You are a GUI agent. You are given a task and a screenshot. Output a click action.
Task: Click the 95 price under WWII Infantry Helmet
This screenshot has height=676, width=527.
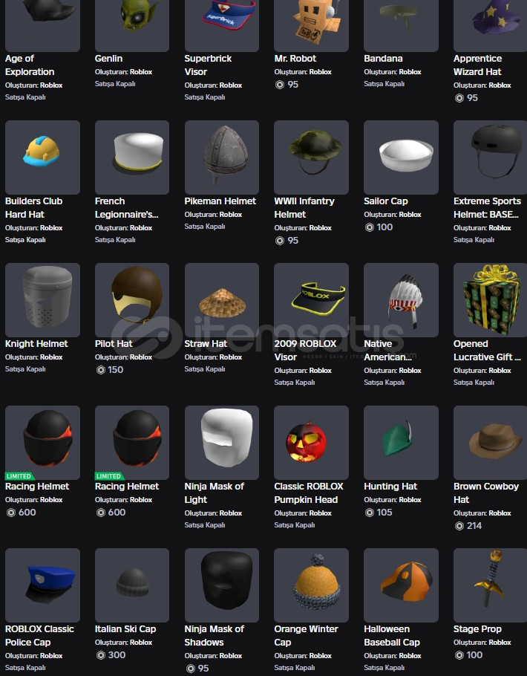click(x=293, y=241)
